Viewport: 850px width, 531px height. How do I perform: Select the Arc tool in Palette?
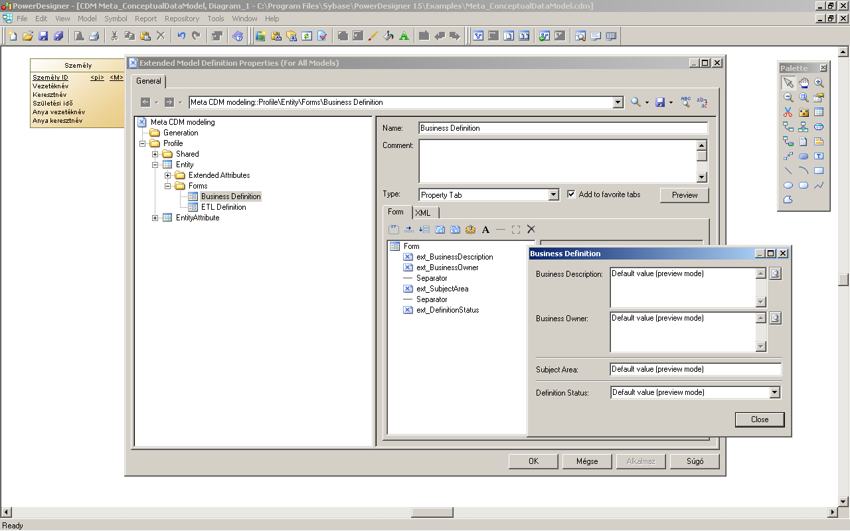click(x=804, y=171)
